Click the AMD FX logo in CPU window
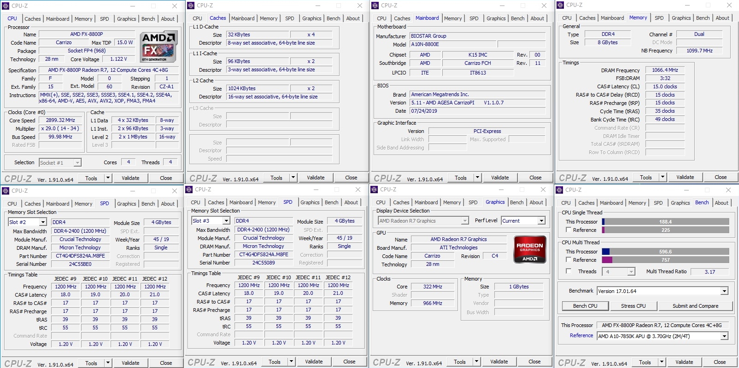This screenshot has height=368, width=739. (158, 46)
